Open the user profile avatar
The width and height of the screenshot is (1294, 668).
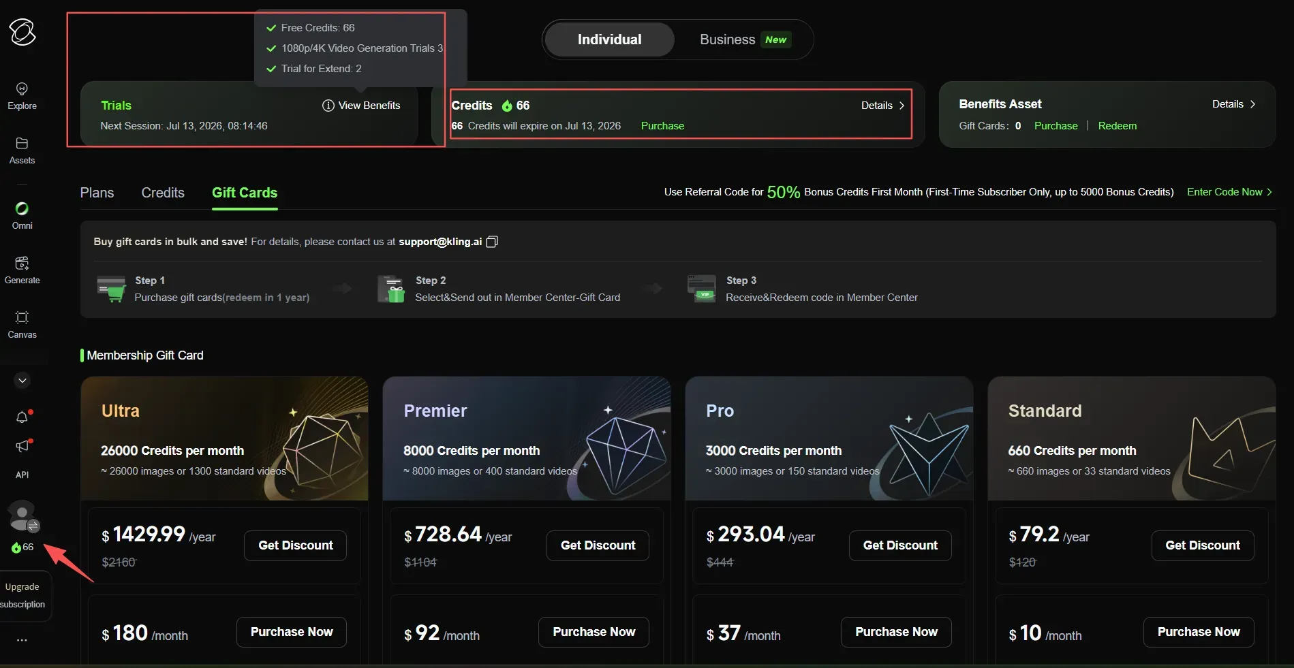coord(22,515)
